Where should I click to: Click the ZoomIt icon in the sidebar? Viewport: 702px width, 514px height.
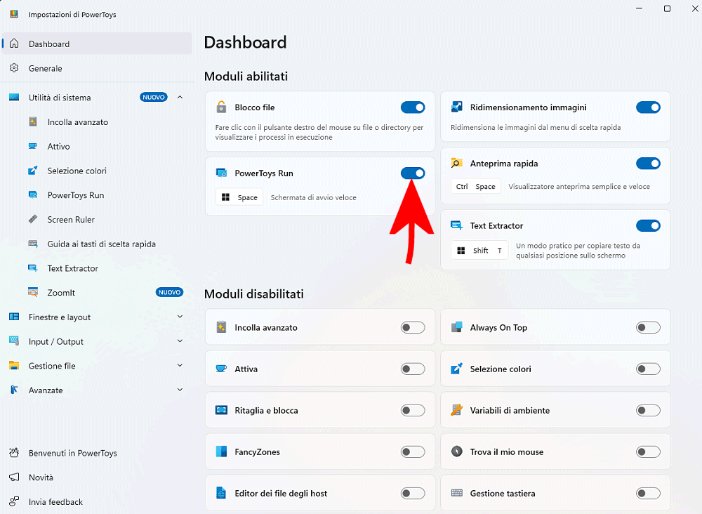point(33,292)
